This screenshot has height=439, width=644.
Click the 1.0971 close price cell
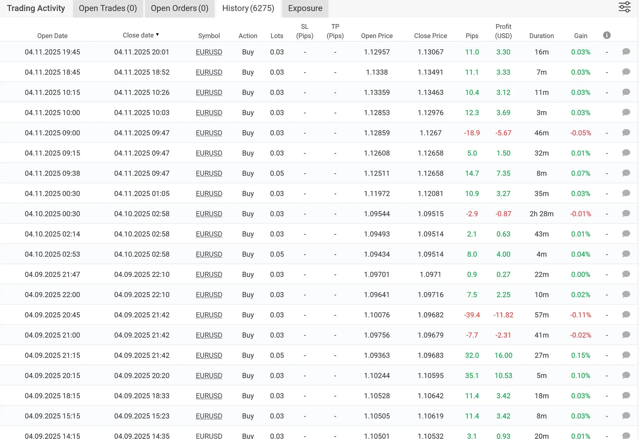point(430,274)
